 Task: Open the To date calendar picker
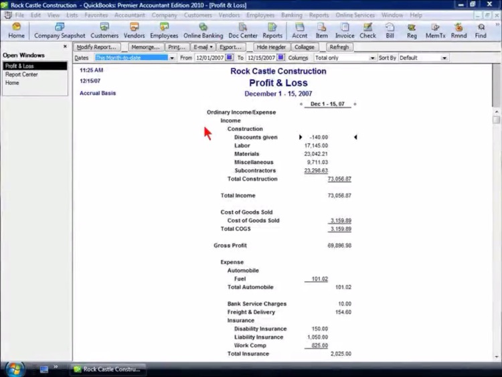point(280,58)
